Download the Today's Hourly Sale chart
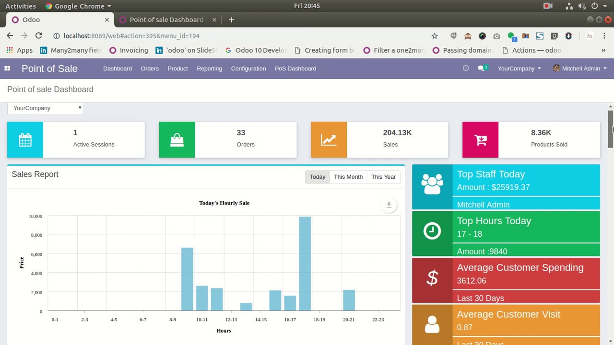This screenshot has width=614, height=345. tap(389, 205)
